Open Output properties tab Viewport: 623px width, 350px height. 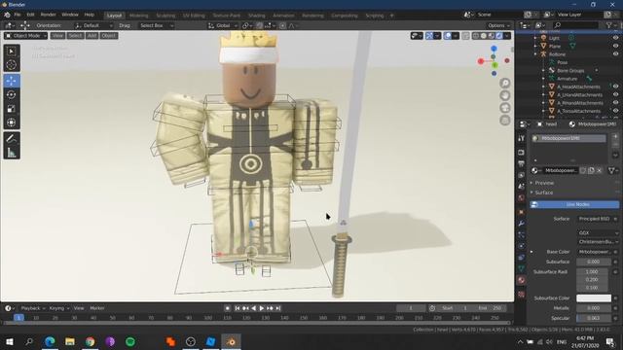(522, 163)
